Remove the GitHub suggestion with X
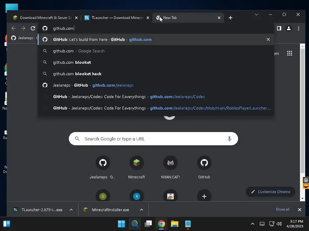This screenshot has height=231, width=309. [x=268, y=39]
